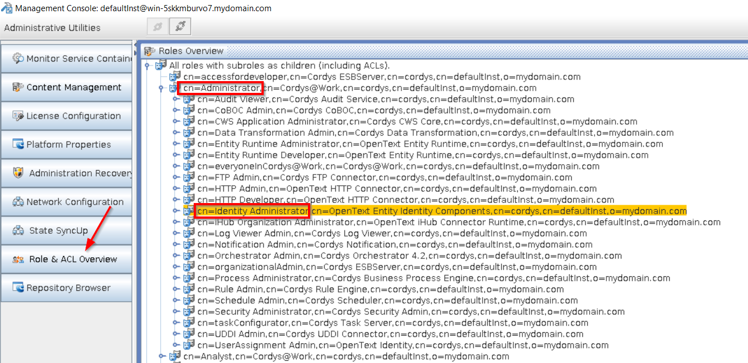Screen dimensions: 748x363
Task: Select 'cn=Log Viewer Admin' row text
Action: (392, 233)
